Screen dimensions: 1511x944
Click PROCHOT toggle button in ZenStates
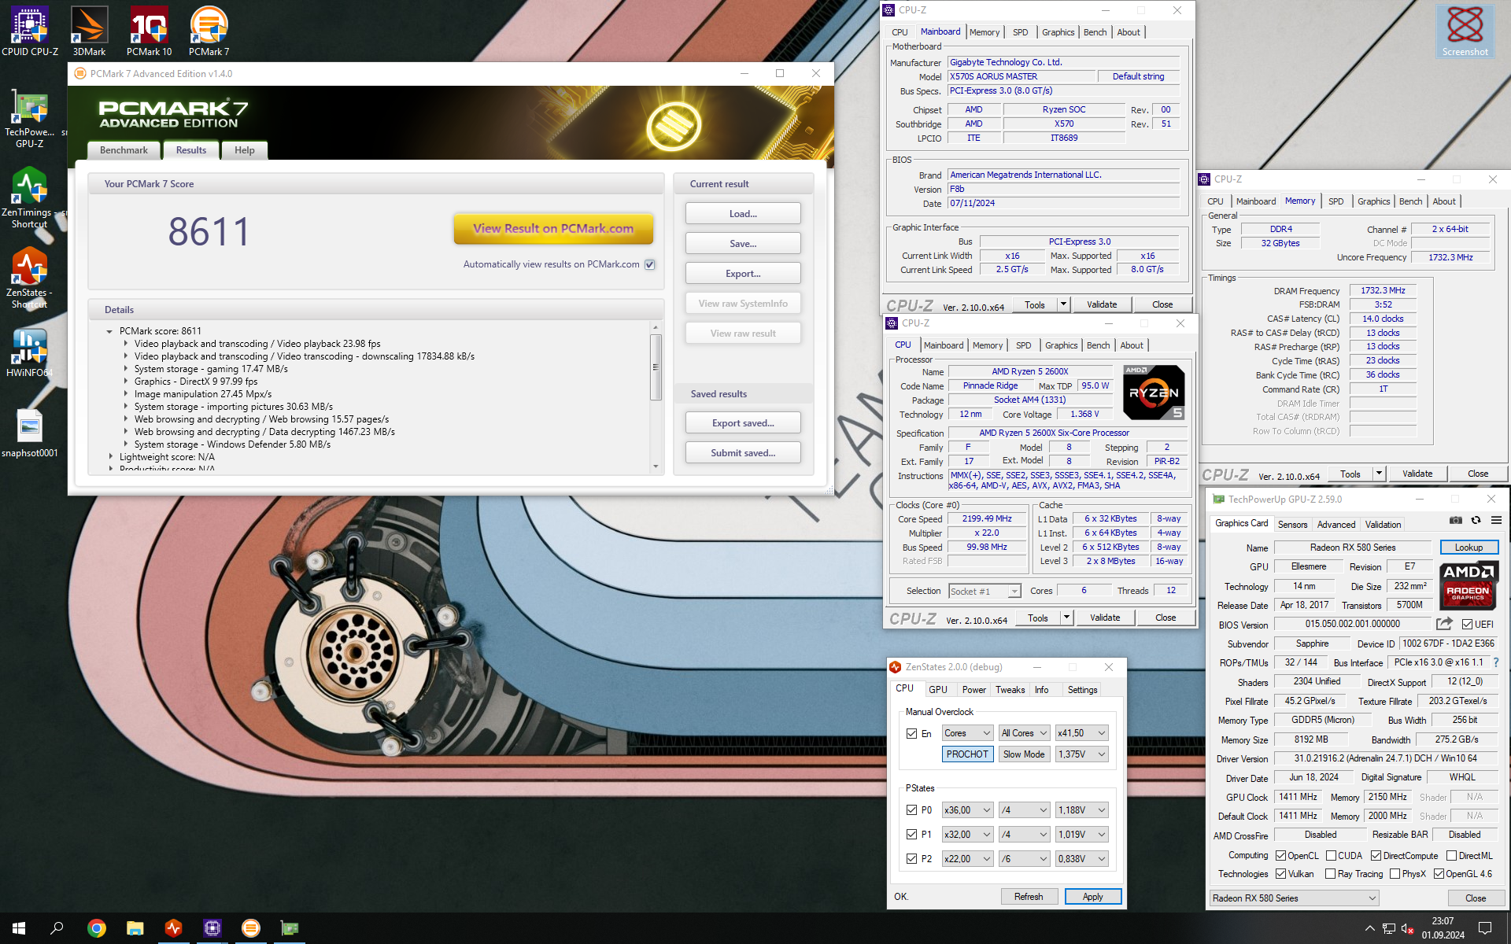tap(967, 754)
